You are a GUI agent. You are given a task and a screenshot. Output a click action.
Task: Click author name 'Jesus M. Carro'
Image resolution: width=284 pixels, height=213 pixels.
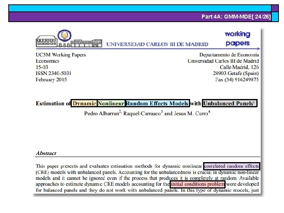click(x=191, y=113)
